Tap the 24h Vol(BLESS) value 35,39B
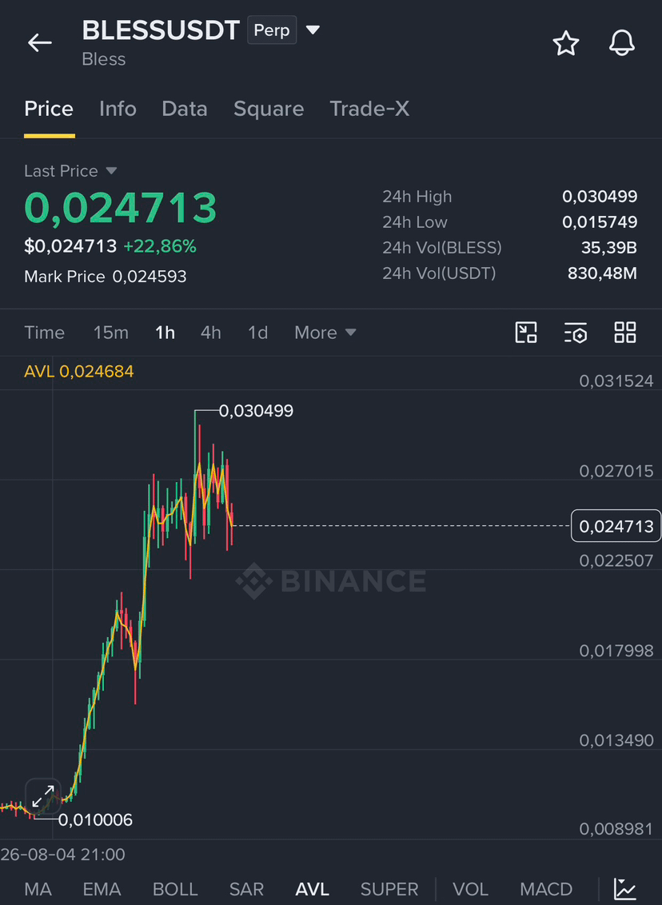Screen dimensions: 662x905 tap(609, 248)
